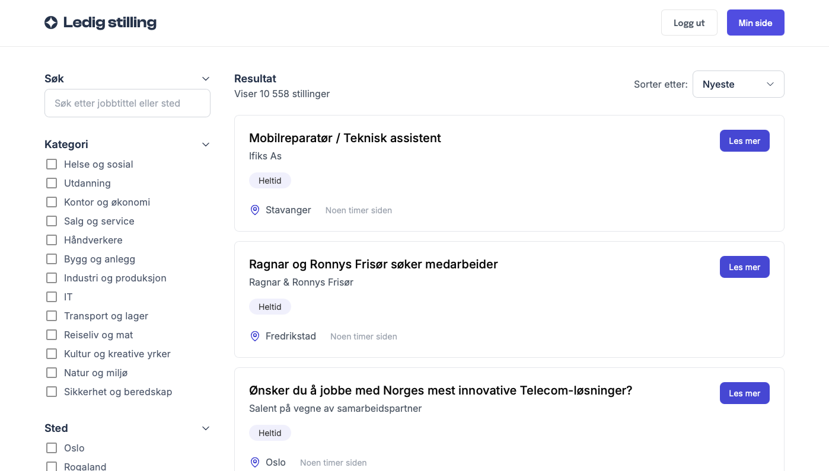Select the Oslo location checkbox

pyautogui.click(x=52, y=448)
